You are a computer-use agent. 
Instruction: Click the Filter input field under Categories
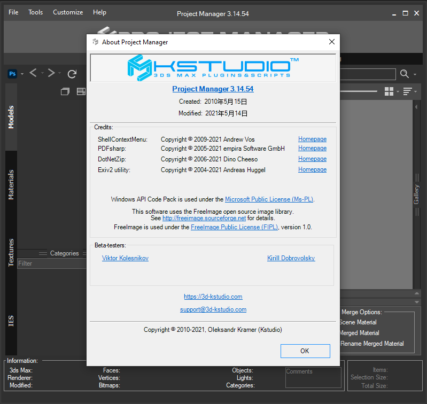pos(52,263)
